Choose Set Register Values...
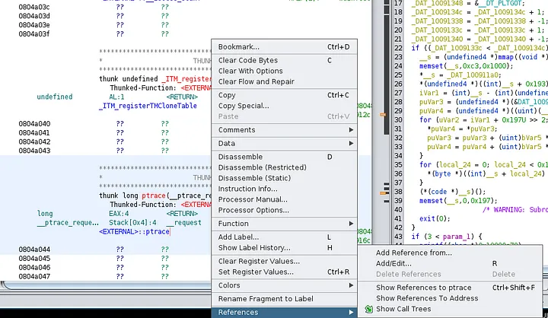Screen dimensions: 548x318 284,272
